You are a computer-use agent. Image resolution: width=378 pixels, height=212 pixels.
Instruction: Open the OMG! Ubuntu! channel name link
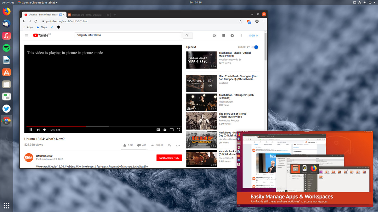coord(44,156)
